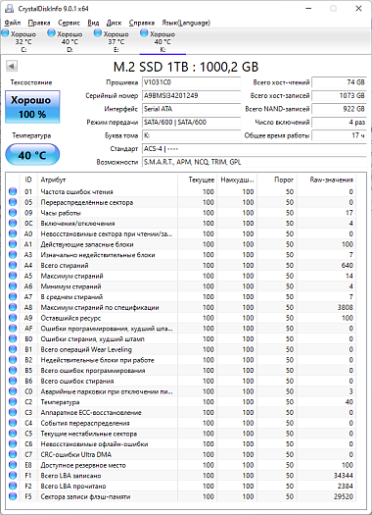Select the Текущие нестабильные сектора attribute text
This screenshot has width=372, height=515.
click(89, 434)
